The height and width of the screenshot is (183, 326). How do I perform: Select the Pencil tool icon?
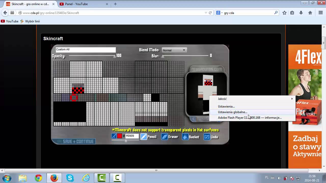tap(144, 137)
